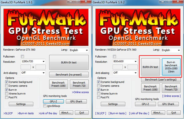
Task: Check the /gtx500ocp checkbox
Action: (x=45, y=106)
